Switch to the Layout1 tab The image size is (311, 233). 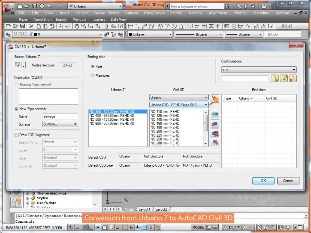[x=144, y=209]
